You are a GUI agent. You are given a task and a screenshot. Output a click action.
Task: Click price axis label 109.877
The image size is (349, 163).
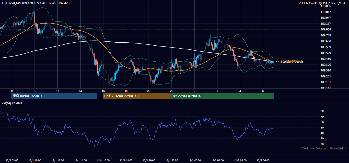pyautogui.click(x=326, y=24)
